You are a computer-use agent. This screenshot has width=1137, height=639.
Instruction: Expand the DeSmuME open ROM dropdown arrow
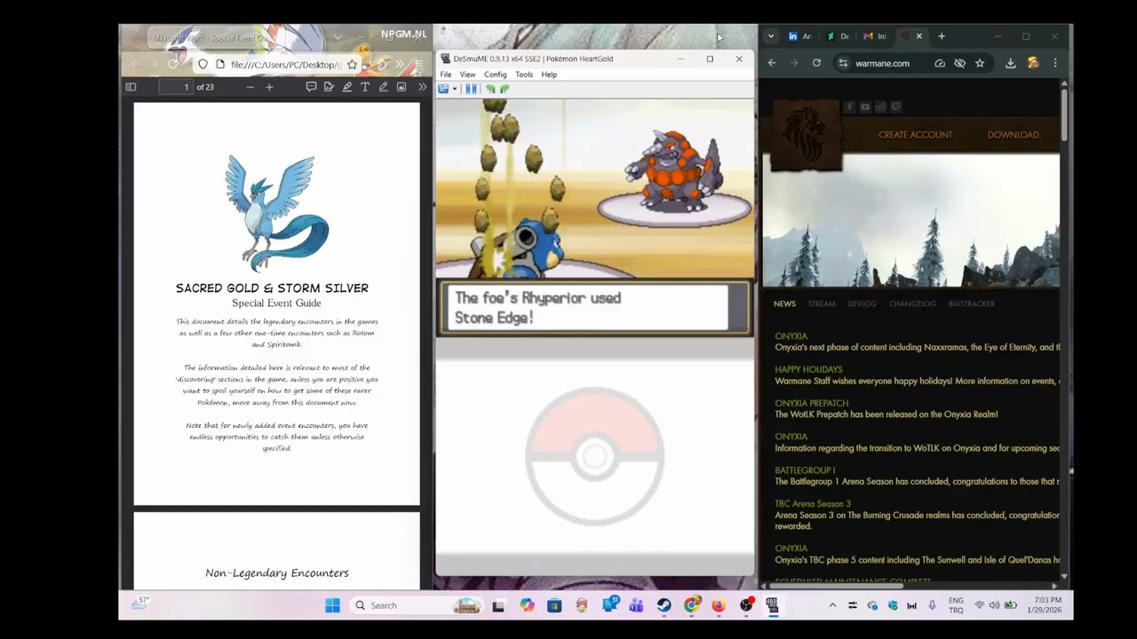click(x=454, y=89)
